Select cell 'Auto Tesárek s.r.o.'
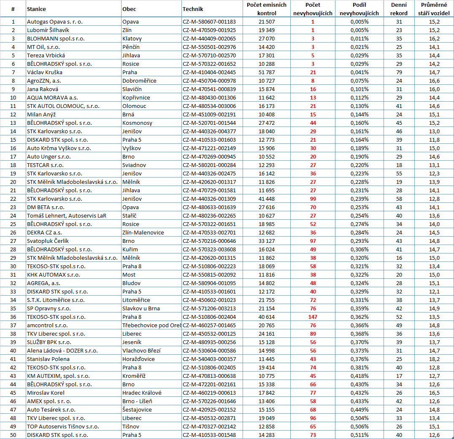 point(73,409)
